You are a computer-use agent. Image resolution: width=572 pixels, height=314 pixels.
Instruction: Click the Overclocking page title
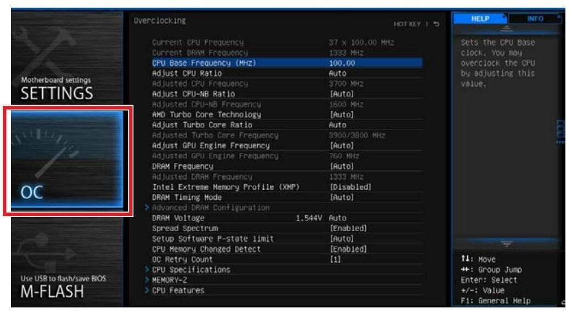click(x=160, y=21)
